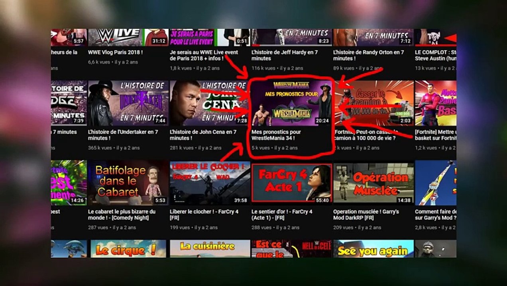
Task: Open the Jeff Hardy 8:23 thumbnail
Action: [291, 37]
